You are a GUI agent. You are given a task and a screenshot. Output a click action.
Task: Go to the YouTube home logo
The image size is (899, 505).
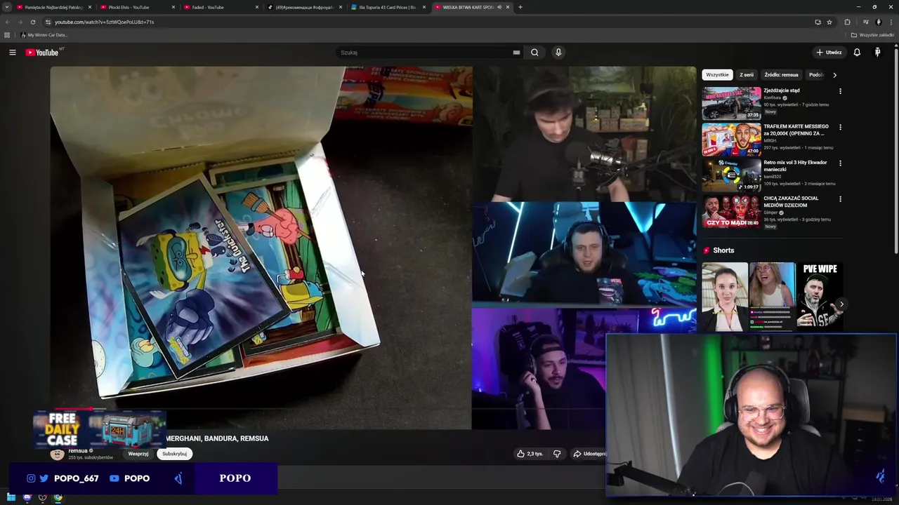click(42, 53)
